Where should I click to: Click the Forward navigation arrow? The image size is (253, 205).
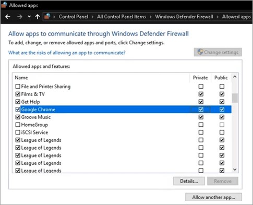point(20,17)
